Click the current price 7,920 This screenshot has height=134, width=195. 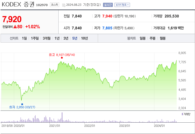[x=12, y=19]
